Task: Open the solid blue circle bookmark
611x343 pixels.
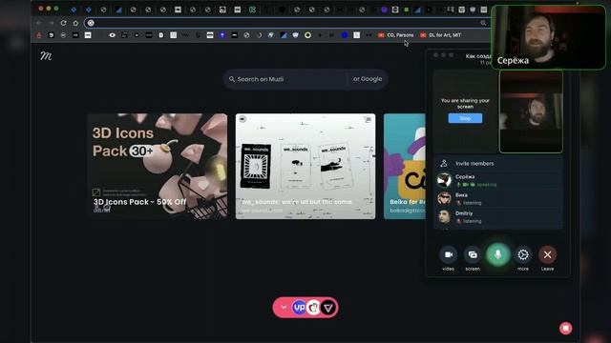Action: coord(345,35)
